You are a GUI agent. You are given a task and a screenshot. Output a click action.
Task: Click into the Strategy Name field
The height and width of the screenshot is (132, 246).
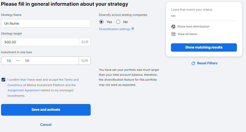46,23
